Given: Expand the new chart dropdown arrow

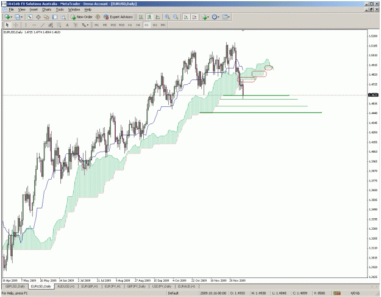Looking at the screenshot, I should pos(11,17).
